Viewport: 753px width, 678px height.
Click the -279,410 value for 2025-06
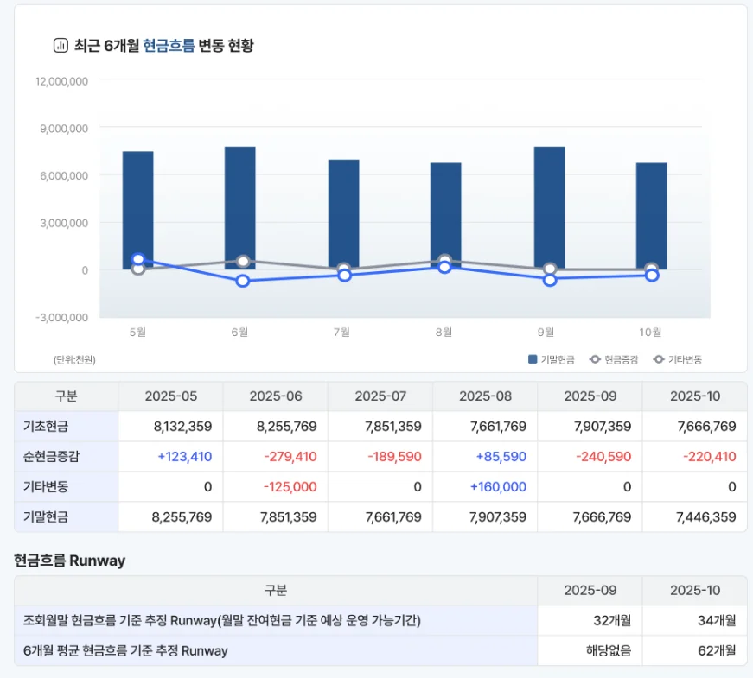point(290,457)
